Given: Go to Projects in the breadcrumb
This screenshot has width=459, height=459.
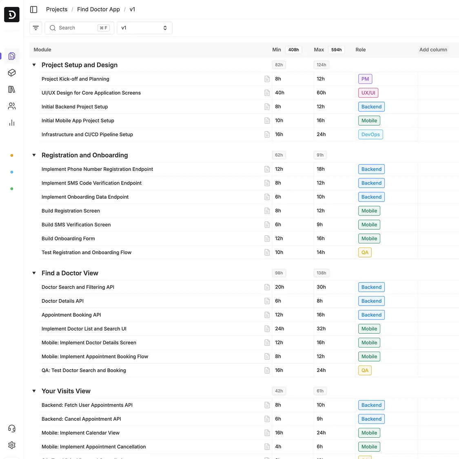Looking at the screenshot, I should point(57,9).
